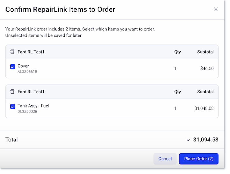Click the vehicle icon in second Ford RL Test1 header
The image size is (230, 174).
click(x=13, y=92)
